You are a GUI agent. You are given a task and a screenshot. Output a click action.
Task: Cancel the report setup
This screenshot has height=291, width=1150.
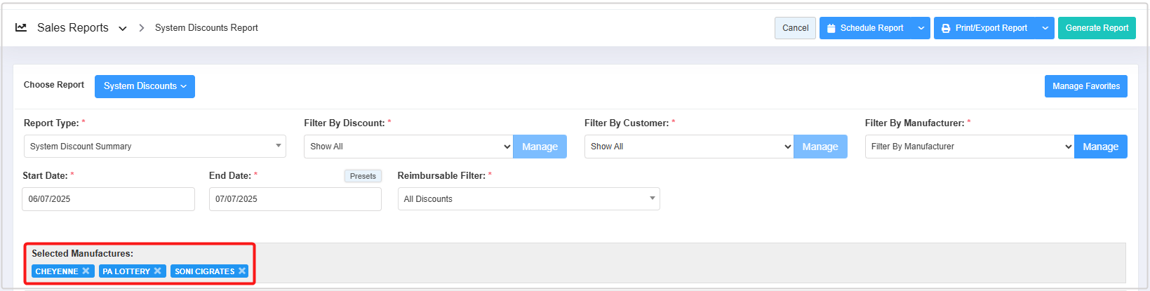pyautogui.click(x=795, y=28)
